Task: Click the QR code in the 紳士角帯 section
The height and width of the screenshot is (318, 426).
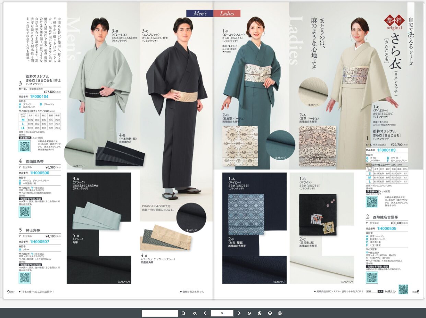Action: (x=25, y=278)
